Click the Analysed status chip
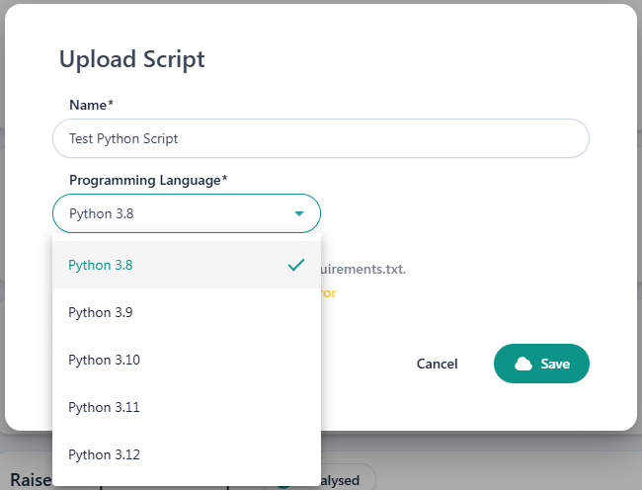642x490 pixels. 344,480
